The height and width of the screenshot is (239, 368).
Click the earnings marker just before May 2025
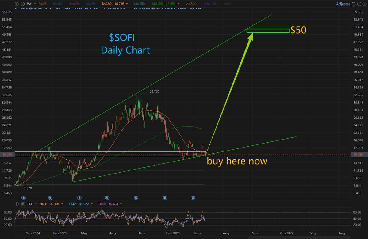click(x=79, y=198)
